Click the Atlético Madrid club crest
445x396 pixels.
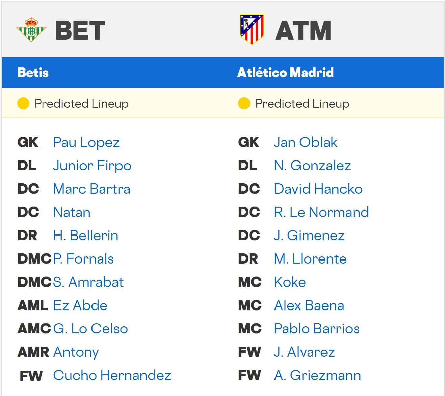[x=252, y=29]
